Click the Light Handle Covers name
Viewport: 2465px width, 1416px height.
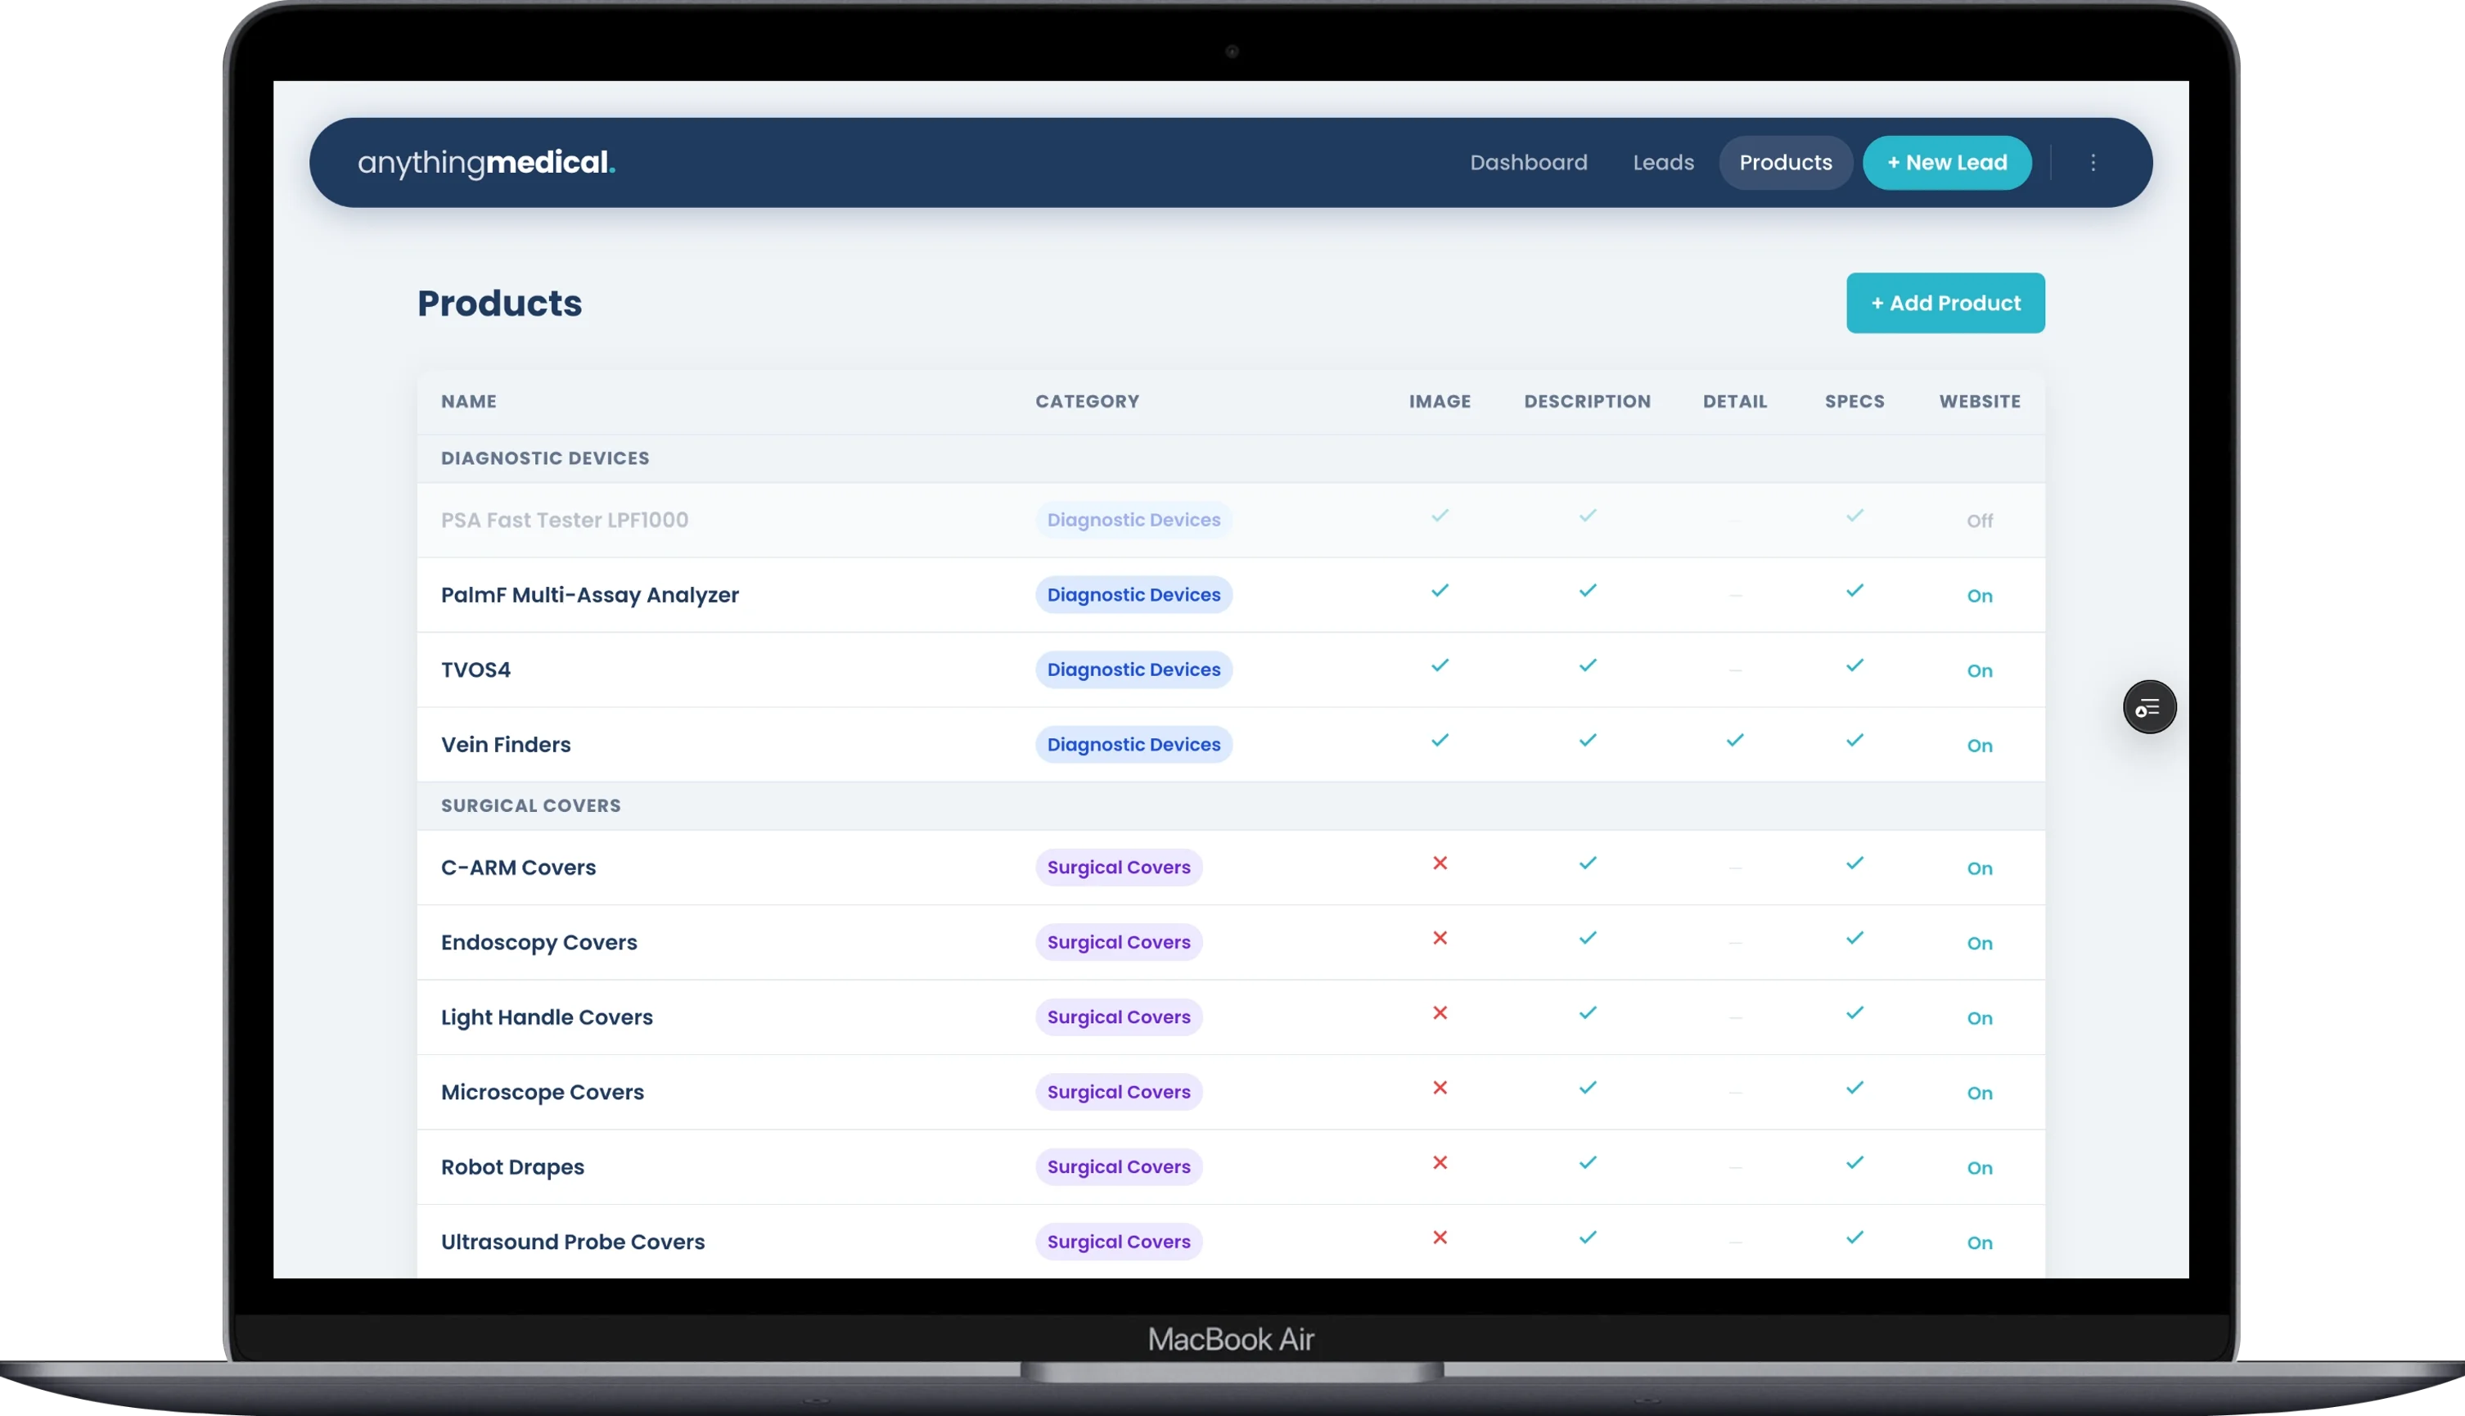(x=547, y=1017)
